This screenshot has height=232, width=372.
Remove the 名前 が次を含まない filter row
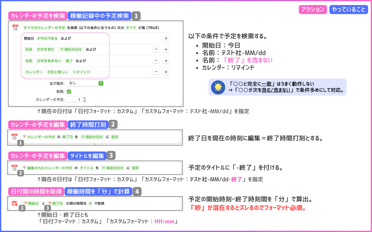pyautogui.click(x=156, y=61)
